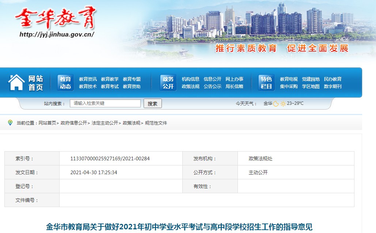
Task: Open 公告公示 link
Action: pyautogui.click(x=212, y=86)
